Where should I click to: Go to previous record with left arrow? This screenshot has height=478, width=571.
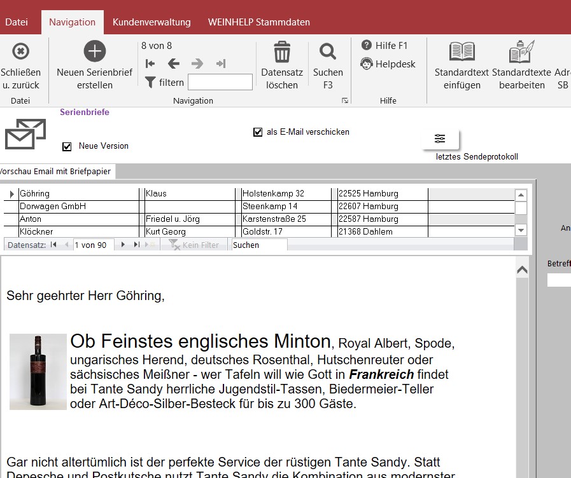[174, 64]
